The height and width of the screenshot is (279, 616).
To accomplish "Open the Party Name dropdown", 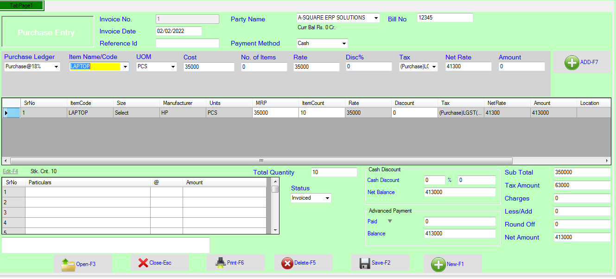I will 375,18.
